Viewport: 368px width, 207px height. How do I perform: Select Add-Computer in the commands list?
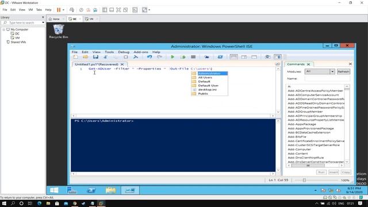pyautogui.click(x=299, y=149)
